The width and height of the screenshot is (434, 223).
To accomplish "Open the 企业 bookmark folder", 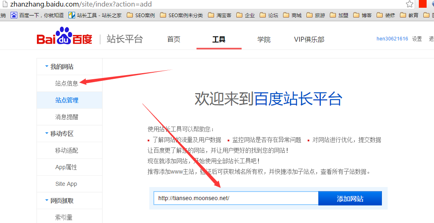I will coord(245,15).
